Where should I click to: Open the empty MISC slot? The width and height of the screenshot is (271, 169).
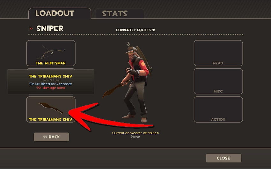point(218,81)
